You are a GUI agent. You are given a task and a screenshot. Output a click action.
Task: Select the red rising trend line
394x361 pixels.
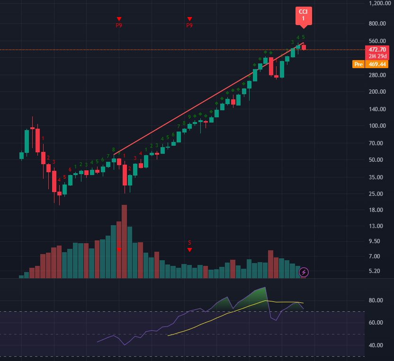(x=208, y=99)
